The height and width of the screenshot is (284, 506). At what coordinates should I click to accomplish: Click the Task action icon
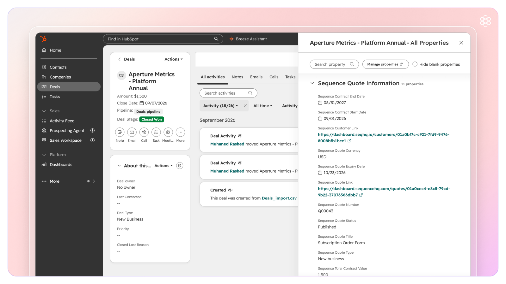(x=156, y=132)
